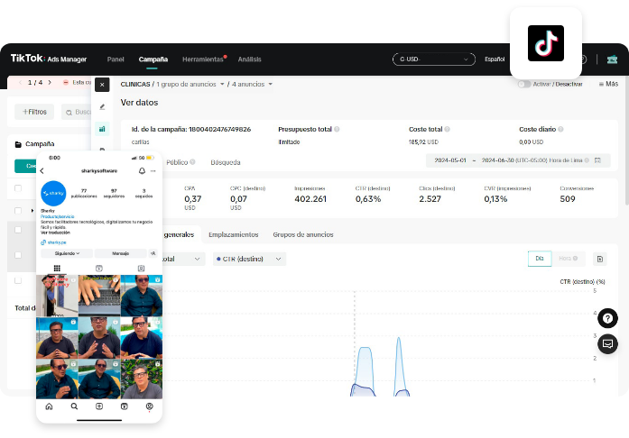Viewport: 629px width, 438px height.
Task: Expand the CTR (destino) metric dropdown
Action: coord(249,259)
